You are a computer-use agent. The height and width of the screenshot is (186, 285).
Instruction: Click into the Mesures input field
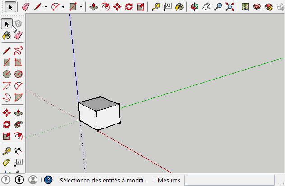click(x=230, y=180)
